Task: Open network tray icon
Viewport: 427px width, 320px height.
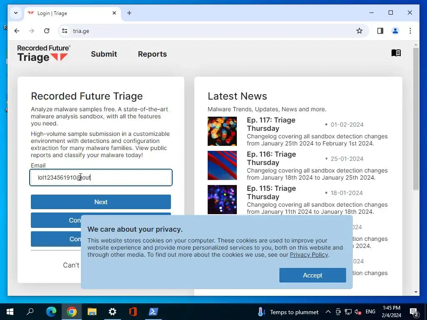Action: tap(348, 312)
